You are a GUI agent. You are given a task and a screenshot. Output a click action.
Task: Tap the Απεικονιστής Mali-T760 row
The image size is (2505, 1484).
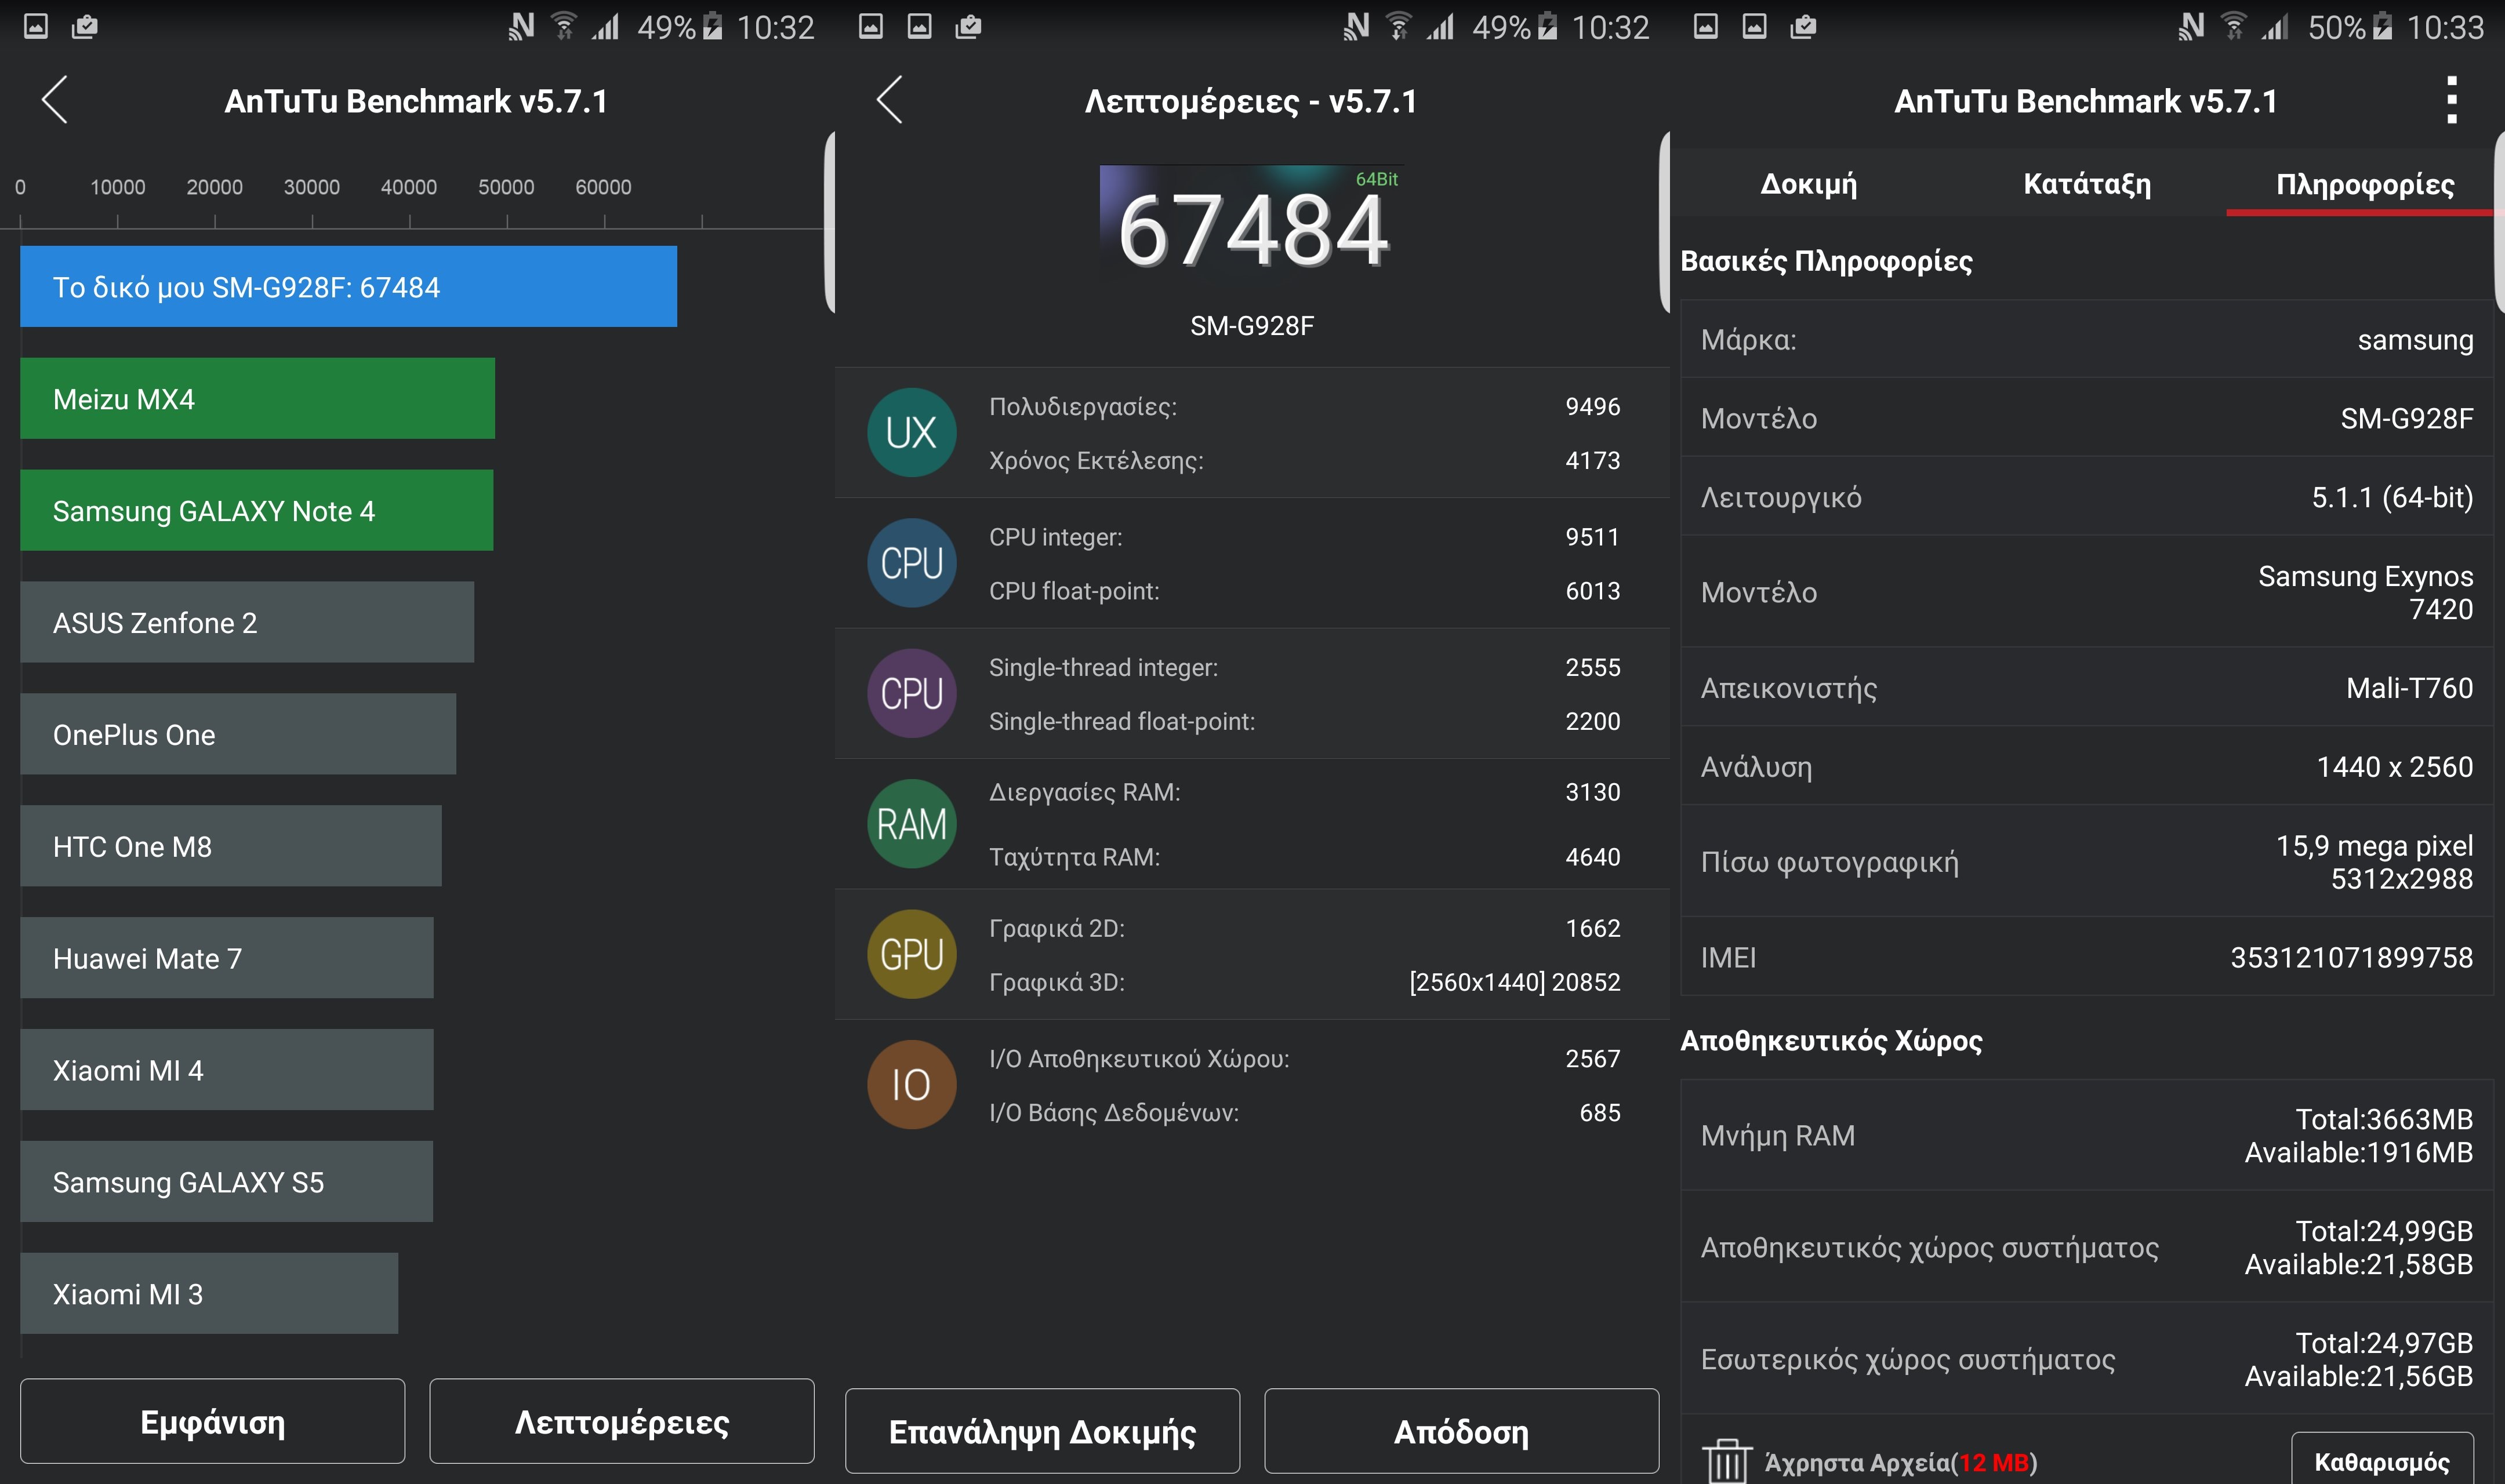pyautogui.click(x=2087, y=688)
